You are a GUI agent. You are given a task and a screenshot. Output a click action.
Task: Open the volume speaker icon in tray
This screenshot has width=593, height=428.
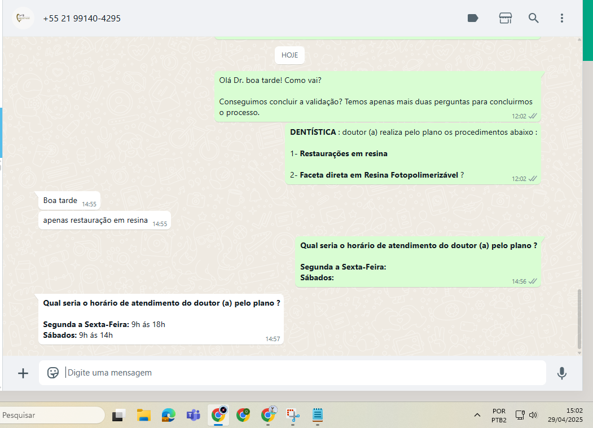point(533,415)
